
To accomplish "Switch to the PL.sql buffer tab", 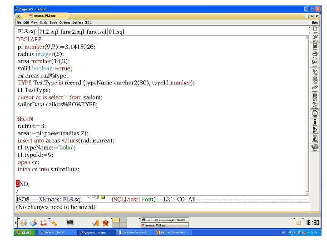I will click(117, 32).
